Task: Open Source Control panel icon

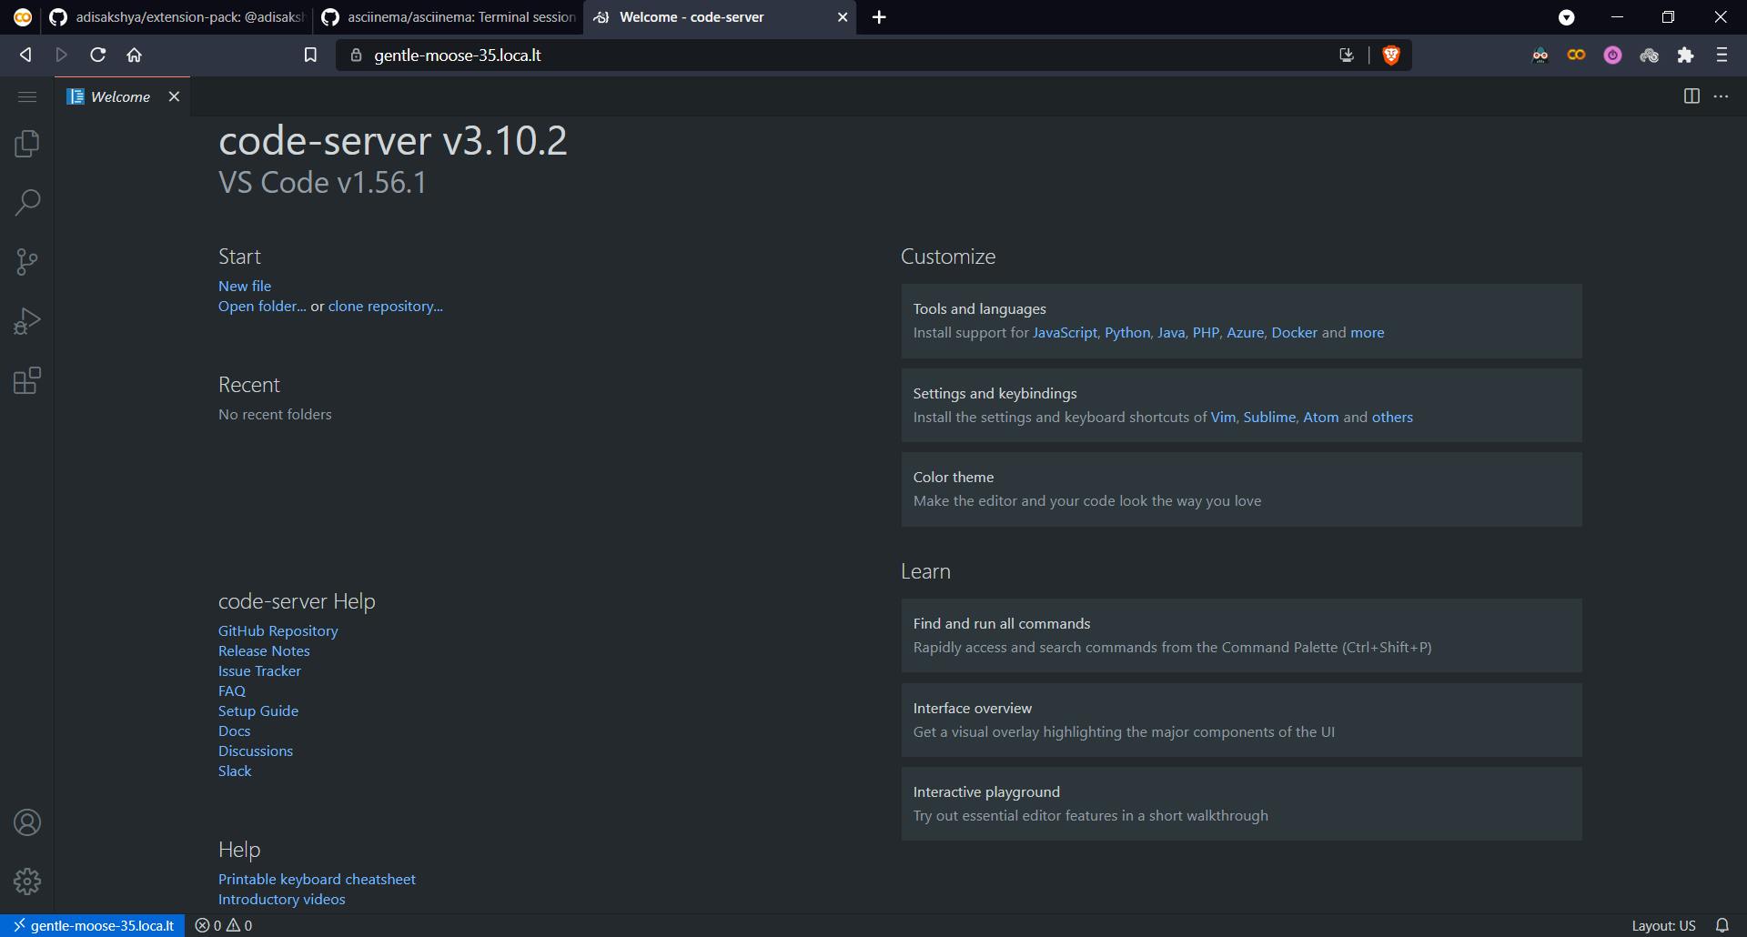Action: [27, 262]
